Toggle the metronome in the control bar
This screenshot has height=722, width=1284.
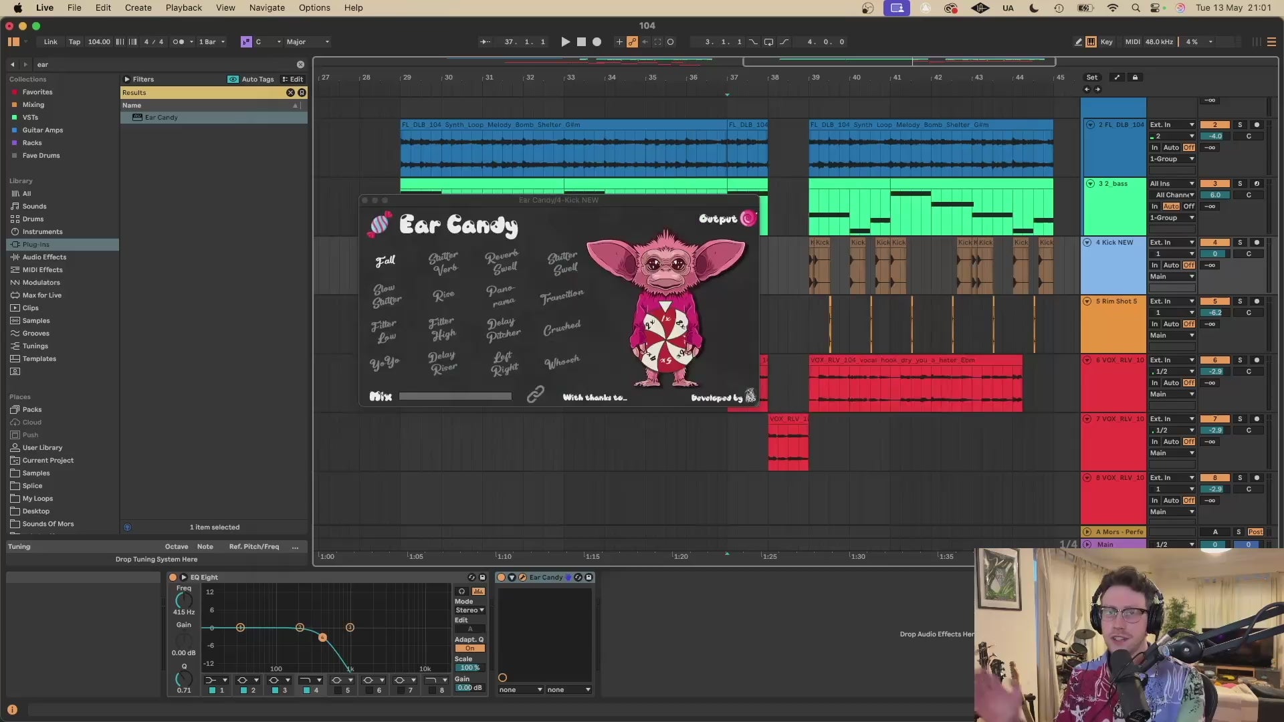click(179, 41)
